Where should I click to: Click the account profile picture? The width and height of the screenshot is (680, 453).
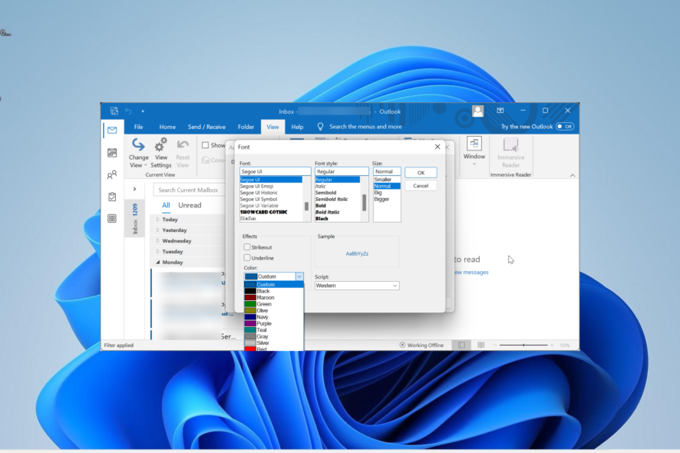point(478,111)
